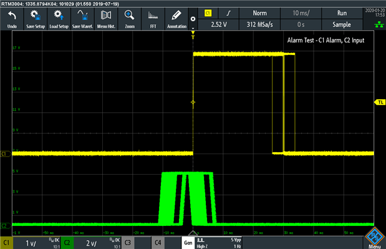Screen dimensions: 386x249
Task: Open the Sample acquisition mode selector
Action: [x=342, y=24]
